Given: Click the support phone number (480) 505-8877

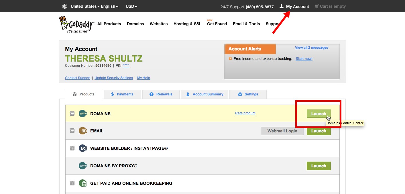Looking at the screenshot, I should [260, 7].
